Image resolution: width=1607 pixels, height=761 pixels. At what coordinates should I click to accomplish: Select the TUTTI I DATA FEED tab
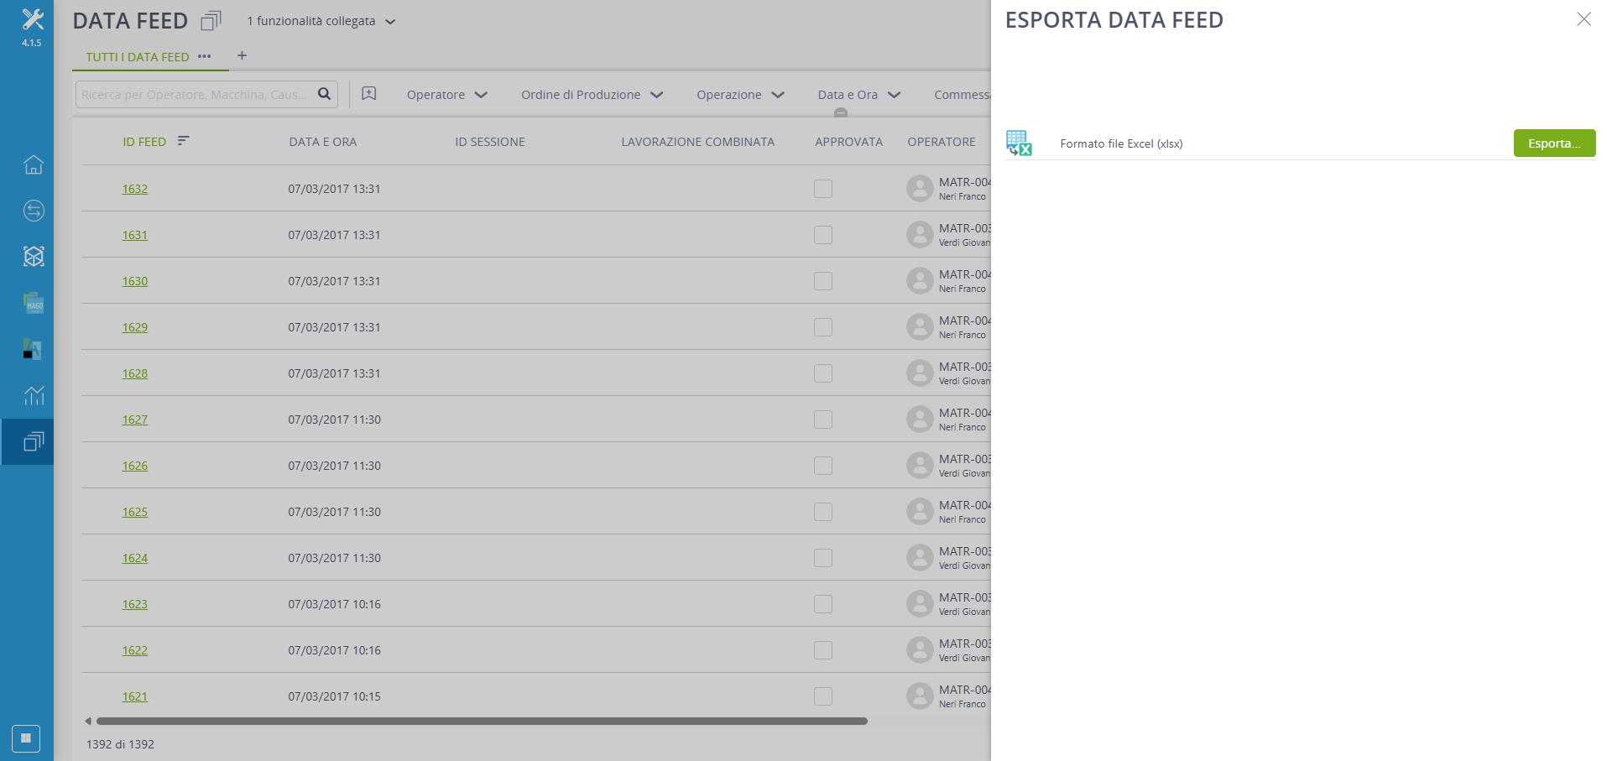pyautogui.click(x=138, y=57)
